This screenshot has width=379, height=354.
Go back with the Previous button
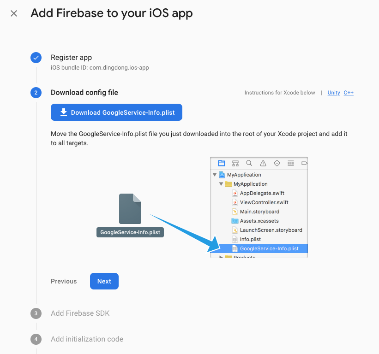click(64, 281)
